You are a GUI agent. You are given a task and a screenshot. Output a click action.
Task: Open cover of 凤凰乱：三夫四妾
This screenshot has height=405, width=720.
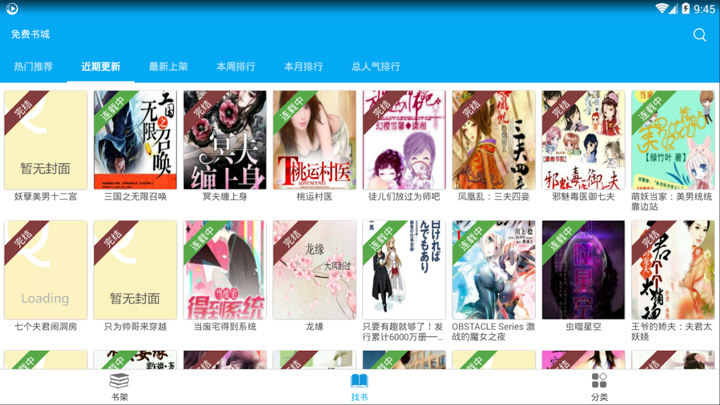494,140
